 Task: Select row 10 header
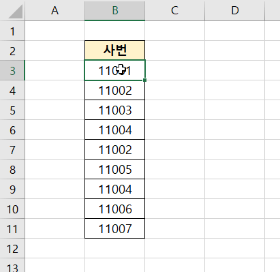pyautogui.click(x=12, y=209)
